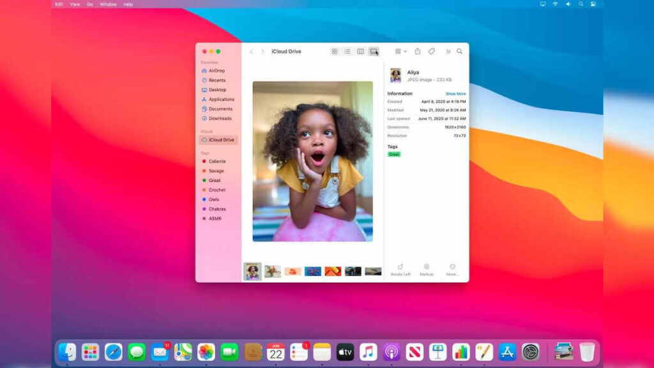
Task: Select the second thumbnail with flowers
Action: tap(272, 272)
